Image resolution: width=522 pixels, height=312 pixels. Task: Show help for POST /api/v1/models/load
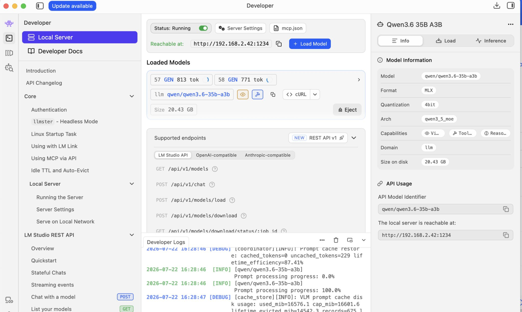coord(232,200)
